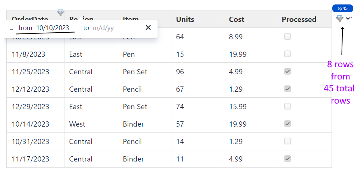Click the equals operator in date filter
Viewport: 358px width, 173px height.
click(11, 28)
